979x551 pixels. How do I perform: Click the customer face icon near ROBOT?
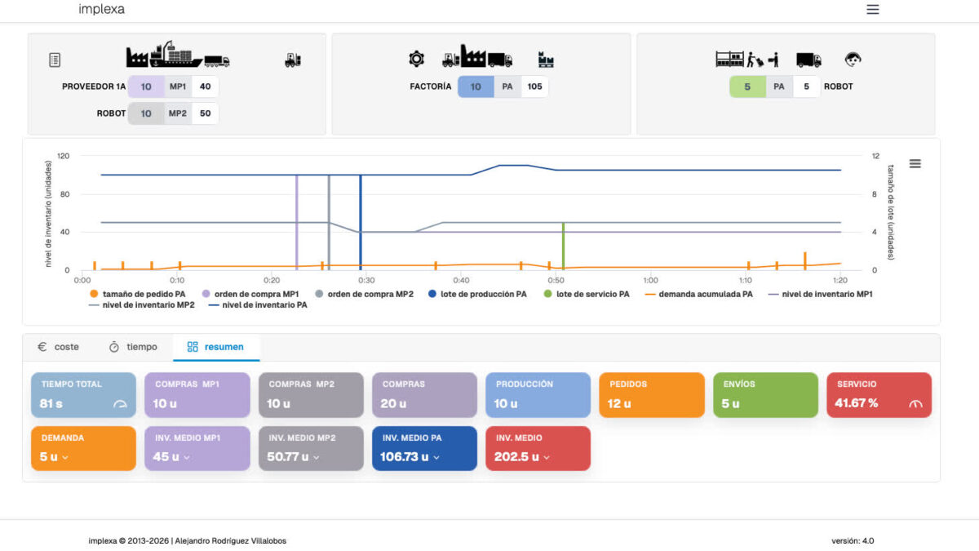click(853, 59)
